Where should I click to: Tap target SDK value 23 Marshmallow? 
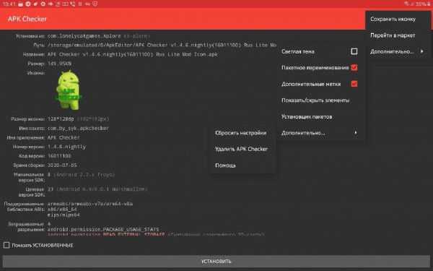click(x=97, y=189)
